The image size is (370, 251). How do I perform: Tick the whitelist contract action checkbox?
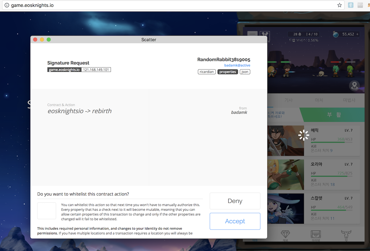pyautogui.click(x=47, y=211)
